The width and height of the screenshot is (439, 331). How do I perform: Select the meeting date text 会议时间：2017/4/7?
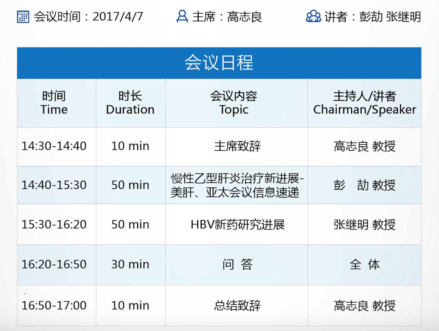tap(89, 17)
